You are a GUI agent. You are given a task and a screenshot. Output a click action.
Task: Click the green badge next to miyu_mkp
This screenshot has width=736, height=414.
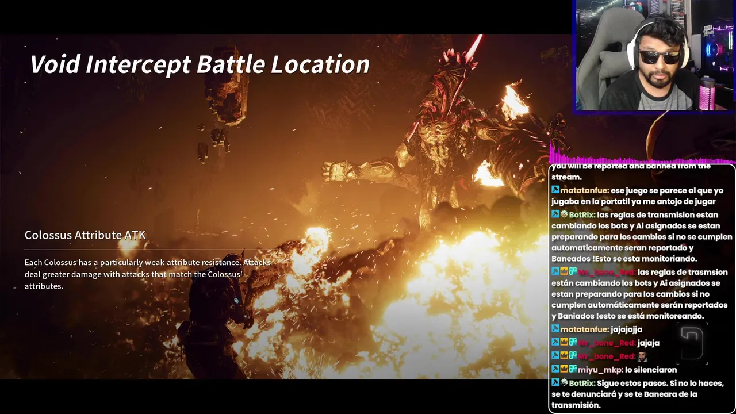[573, 369]
